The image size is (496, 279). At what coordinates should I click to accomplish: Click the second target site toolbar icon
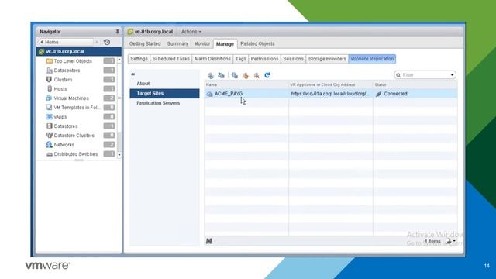(222, 75)
